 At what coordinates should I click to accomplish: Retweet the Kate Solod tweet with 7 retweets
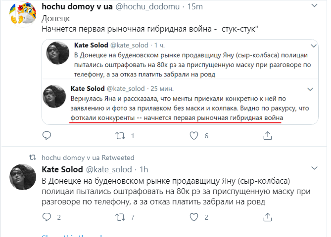[119, 217]
